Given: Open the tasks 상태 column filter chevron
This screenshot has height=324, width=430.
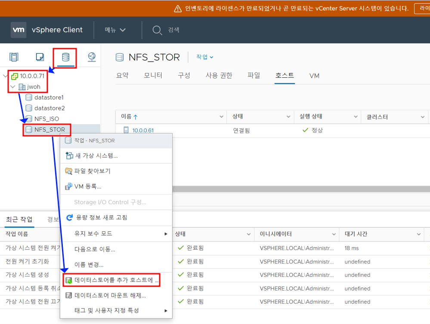Looking at the screenshot, I should [x=248, y=234].
